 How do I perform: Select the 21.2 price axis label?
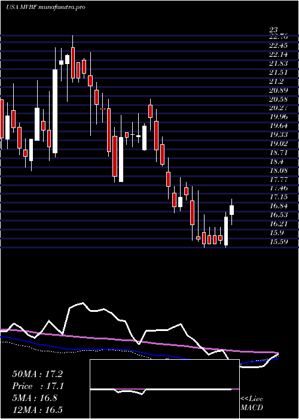(x=276, y=81)
